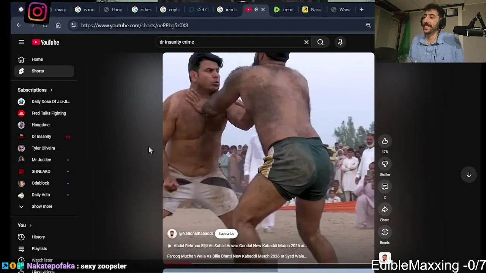
Task: Switch to the 'iran b' Google tab
Action: (x=227, y=10)
